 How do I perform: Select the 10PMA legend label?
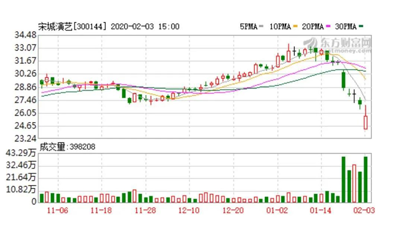[280, 26]
